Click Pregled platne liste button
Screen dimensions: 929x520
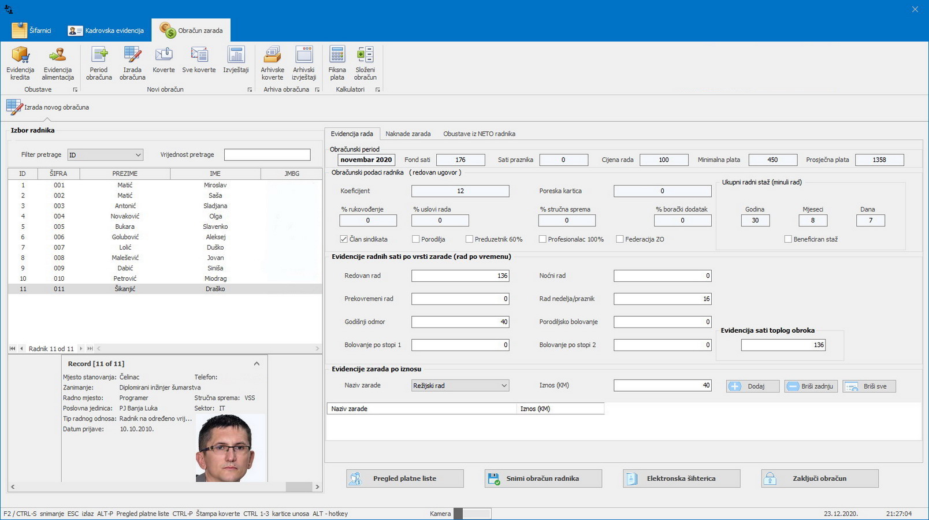tap(405, 478)
